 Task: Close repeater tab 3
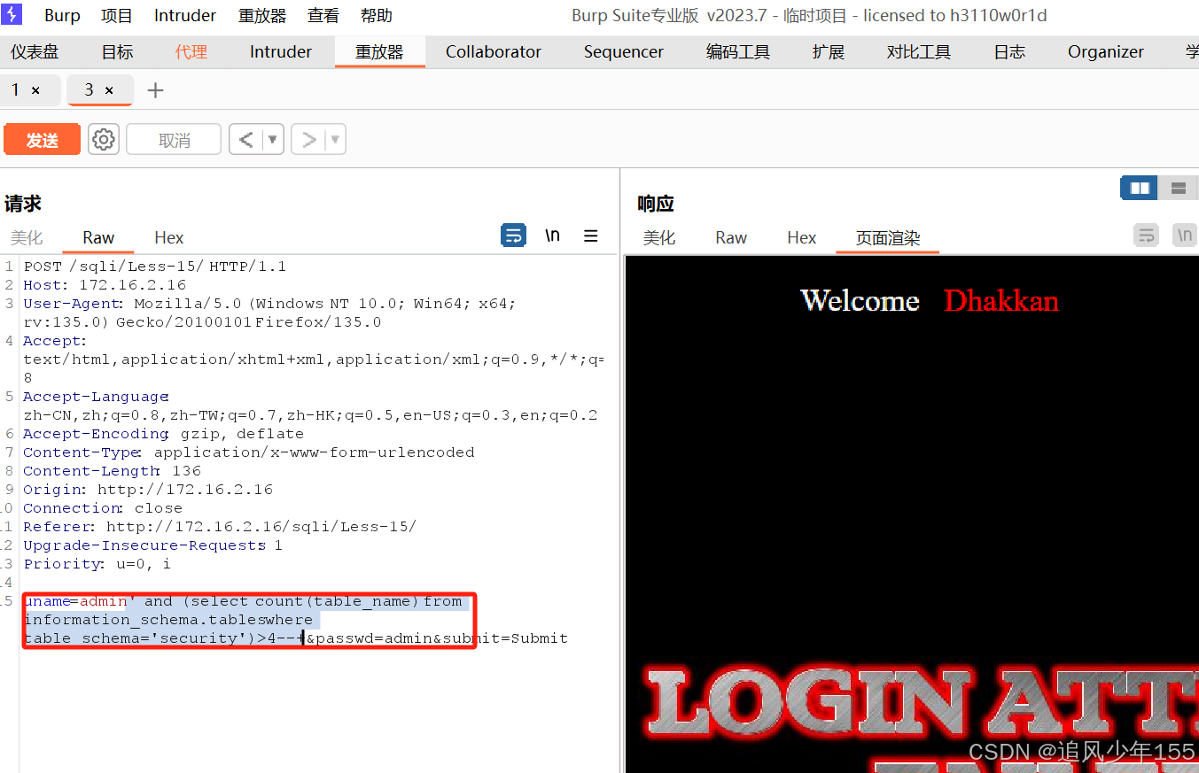pos(109,90)
